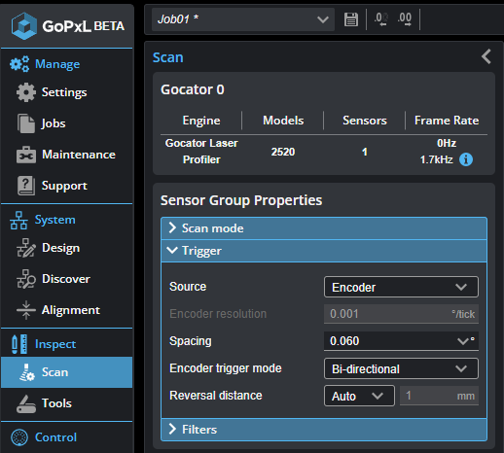Open the Spacing value dropdown arrow

[462, 341]
